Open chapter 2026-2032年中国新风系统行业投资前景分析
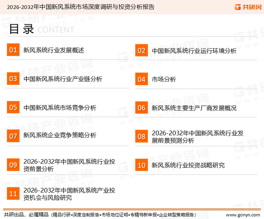 click(x=69, y=165)
